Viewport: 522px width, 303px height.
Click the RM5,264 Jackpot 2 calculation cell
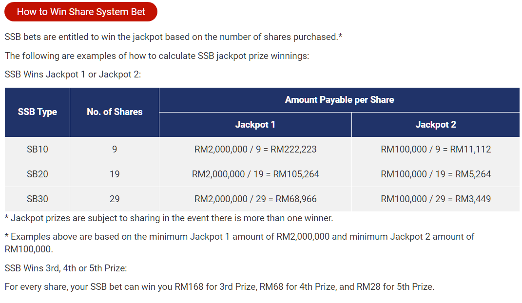(436, 174)
